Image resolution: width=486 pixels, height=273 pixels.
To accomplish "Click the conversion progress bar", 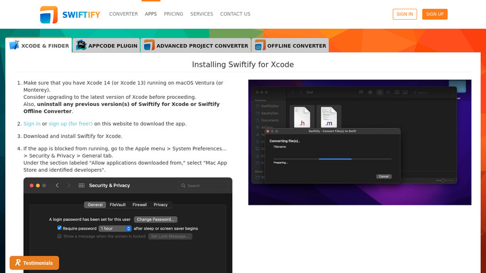I will [332, 158].
